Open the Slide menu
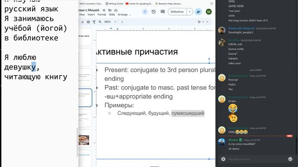Screen dimensions: 298x167 point(112,14)
